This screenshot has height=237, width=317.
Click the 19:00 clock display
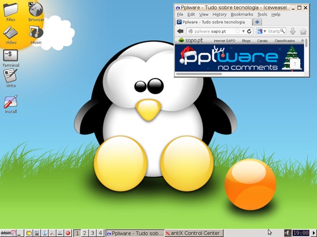[x=301, y=233]
